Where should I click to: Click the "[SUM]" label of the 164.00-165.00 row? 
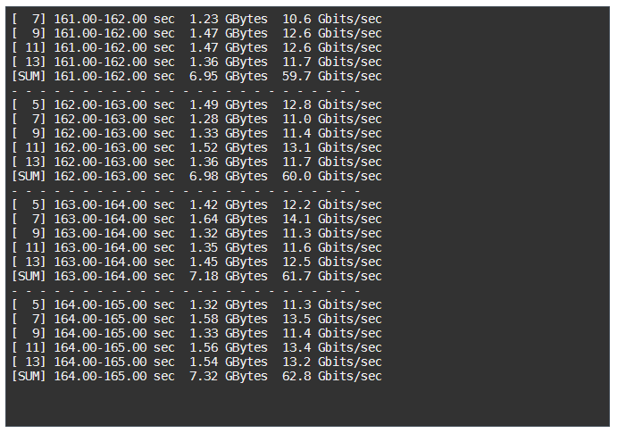click(29, 376)
